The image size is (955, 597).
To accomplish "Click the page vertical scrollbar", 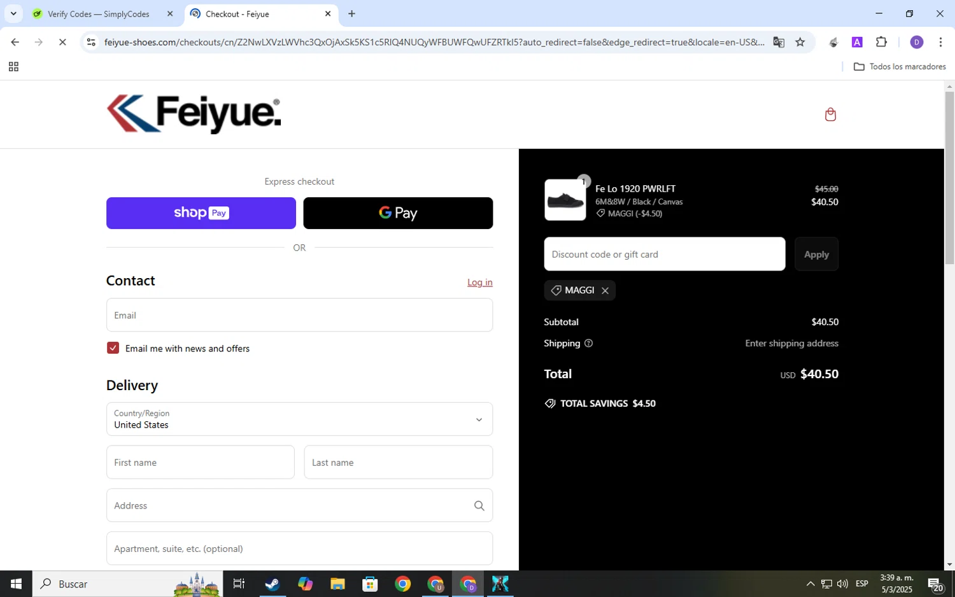I will 949,178.
